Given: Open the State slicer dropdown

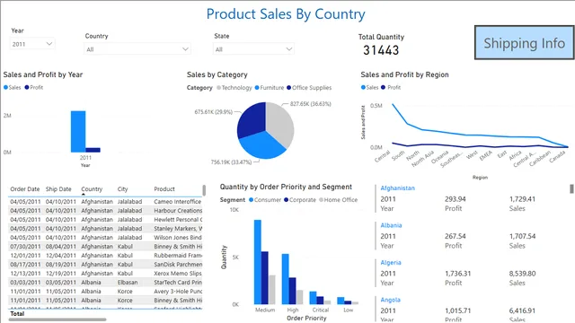Looking at the screenshot, I should click(x=253, y=49).
